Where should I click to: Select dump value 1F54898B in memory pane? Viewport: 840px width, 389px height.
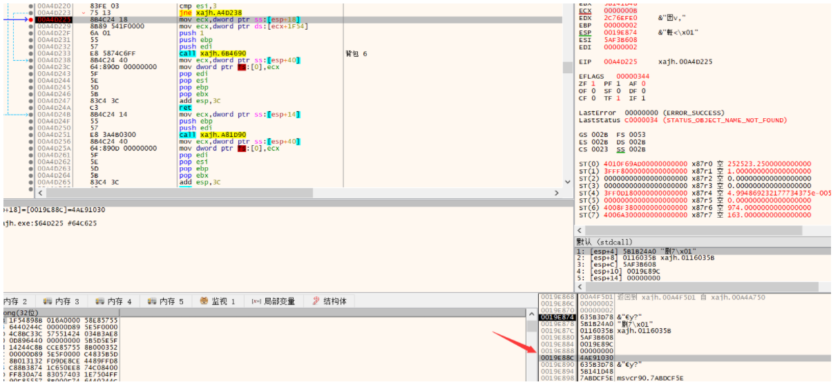click(x=26, y=320)
